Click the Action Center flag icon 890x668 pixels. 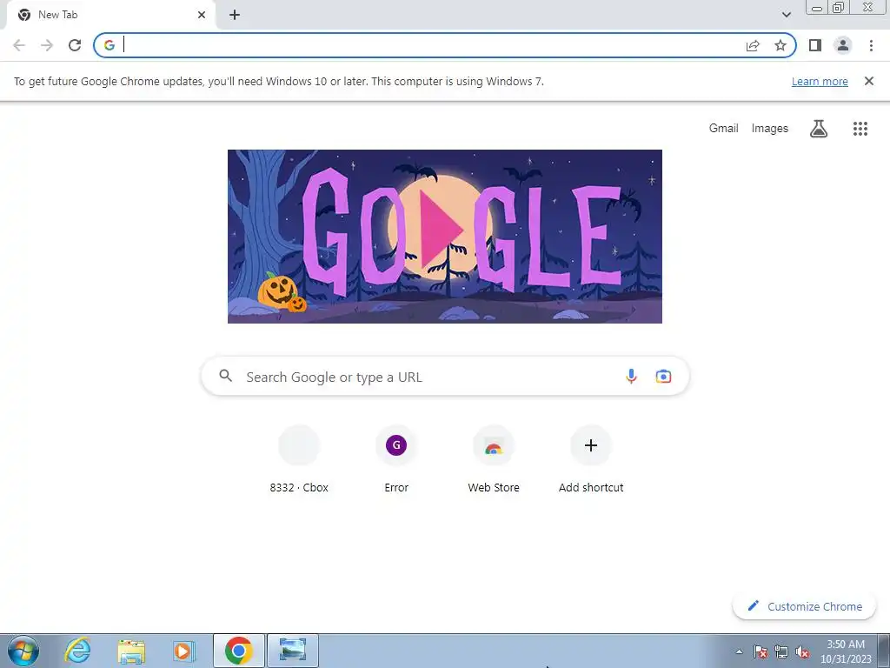pyautogui.click(x=760, y=651)
